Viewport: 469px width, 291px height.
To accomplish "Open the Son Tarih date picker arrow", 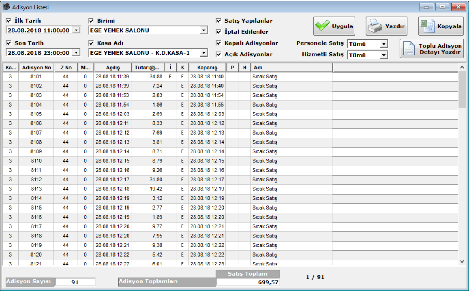I will point(76,53).
